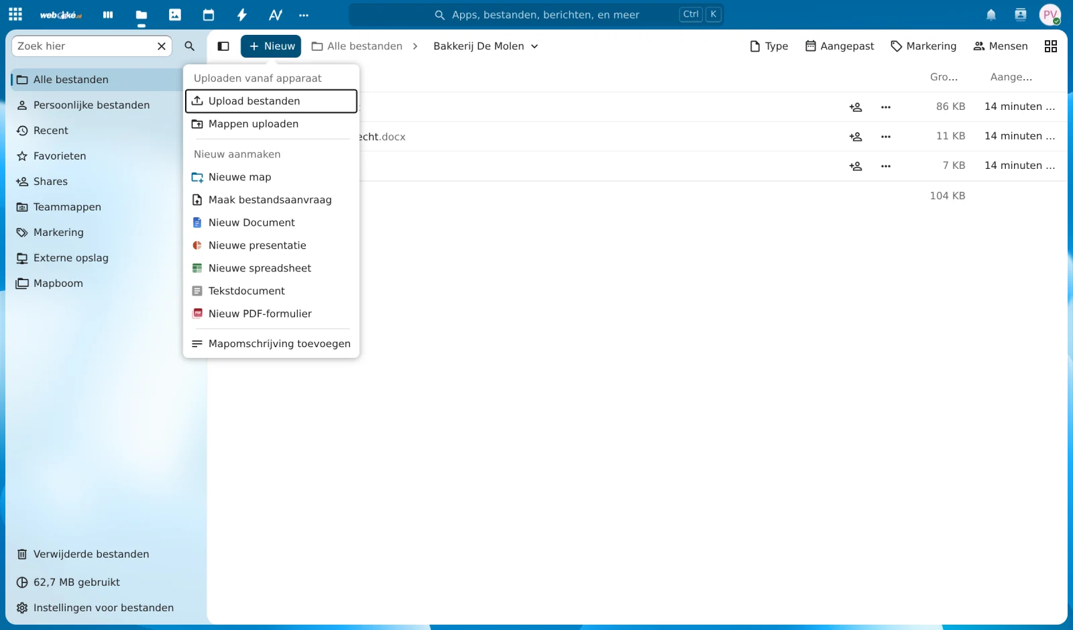Screen dimensions: 1073x630
Task: Create a Nieuwe spreadsheet
Action: [x=271, y=268]
